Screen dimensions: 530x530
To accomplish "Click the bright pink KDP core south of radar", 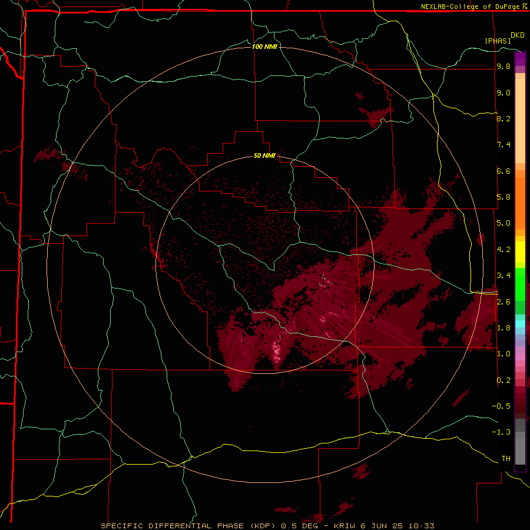I will 277,352.
